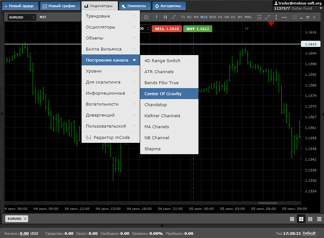Click the red triangle chart marker
The width and height of the screenshot is (324, 238).
[271, 24]
